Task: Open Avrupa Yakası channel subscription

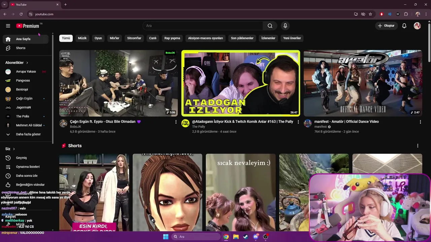Action: pyautogui.click(x=26, y=72)
